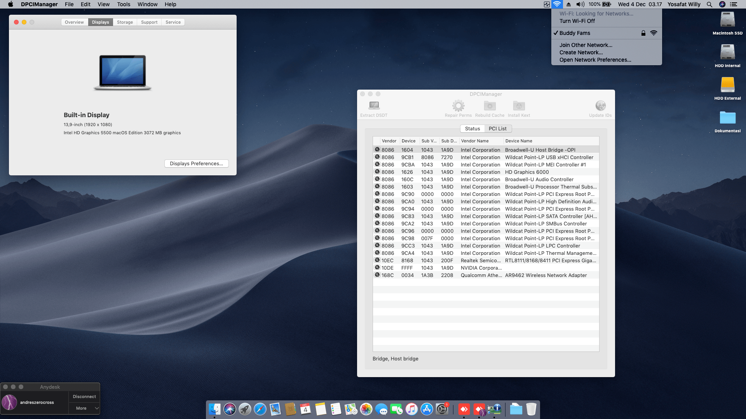
Task: Open Safari from the dock
Action: click(x=260, y=409)
